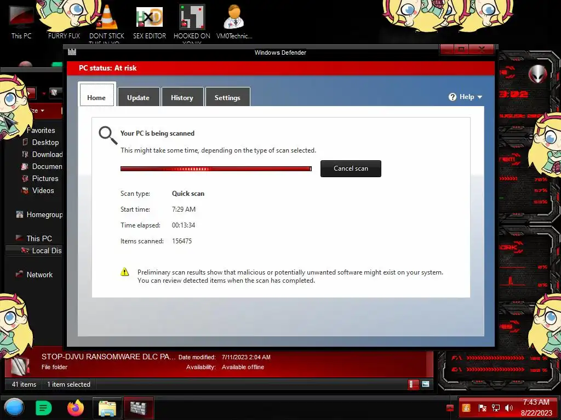Select Homegroup in Explorer sidebar

pyautogui.click(x=44, y=214)
